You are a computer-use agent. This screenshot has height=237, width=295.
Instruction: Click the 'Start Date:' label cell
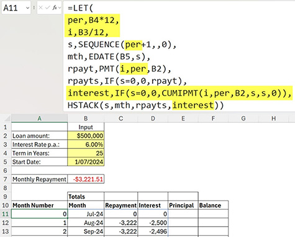click(39, 162)
